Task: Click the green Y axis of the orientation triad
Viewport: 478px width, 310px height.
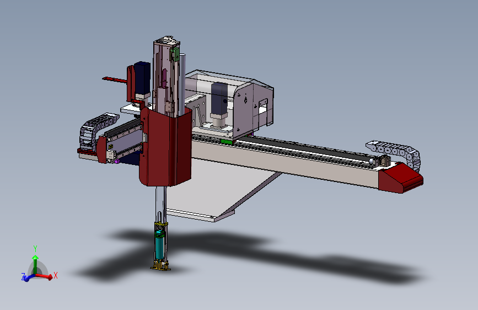Action: (35, 265)
